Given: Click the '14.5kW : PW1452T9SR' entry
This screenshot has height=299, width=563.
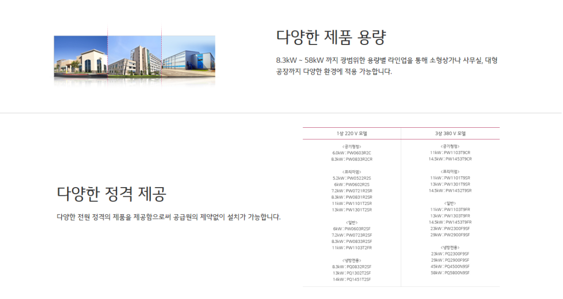Looking at the screenshot, I should point(450,191).
